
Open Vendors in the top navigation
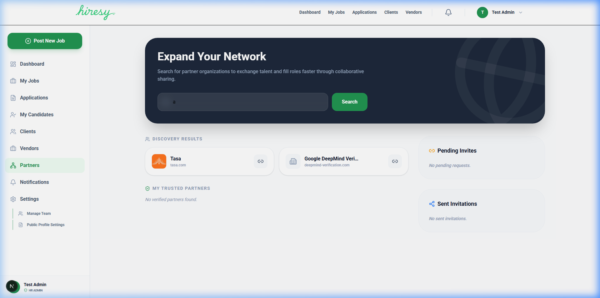(x=413, y=12)
